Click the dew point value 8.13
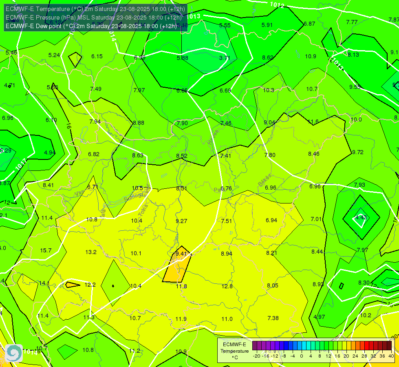The image size is (399, 367). pyautogui.click(x=353, y=55)
